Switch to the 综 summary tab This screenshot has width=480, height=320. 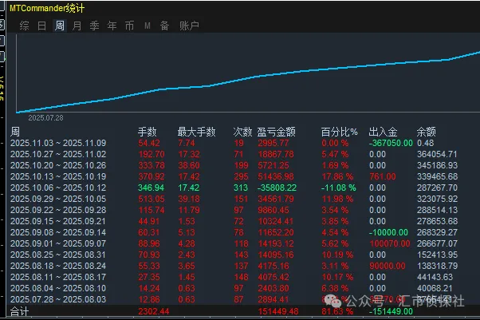[24, 26]
